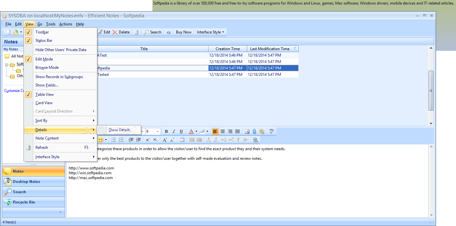Viewport: 456px width, 226px height.
Task: Insert hyperlink using globe chain icon
Action: tap(256, 140)
